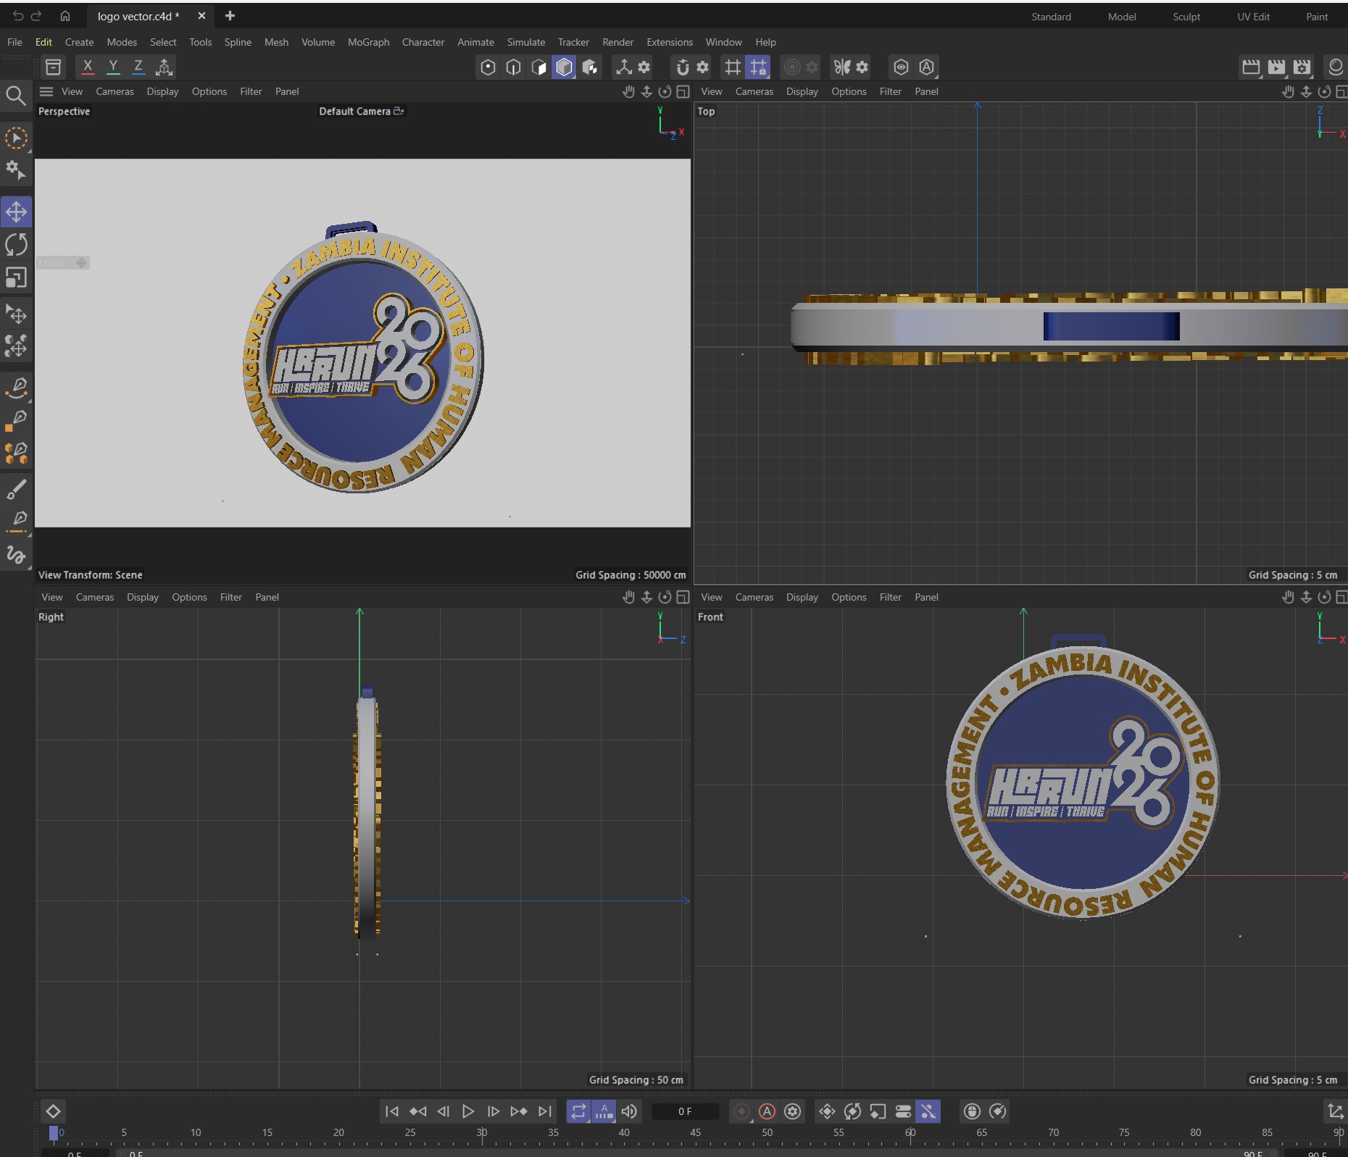
Task: Open Options menu in Front viewport
Action: pyautogui.click(x=849, y=597)
